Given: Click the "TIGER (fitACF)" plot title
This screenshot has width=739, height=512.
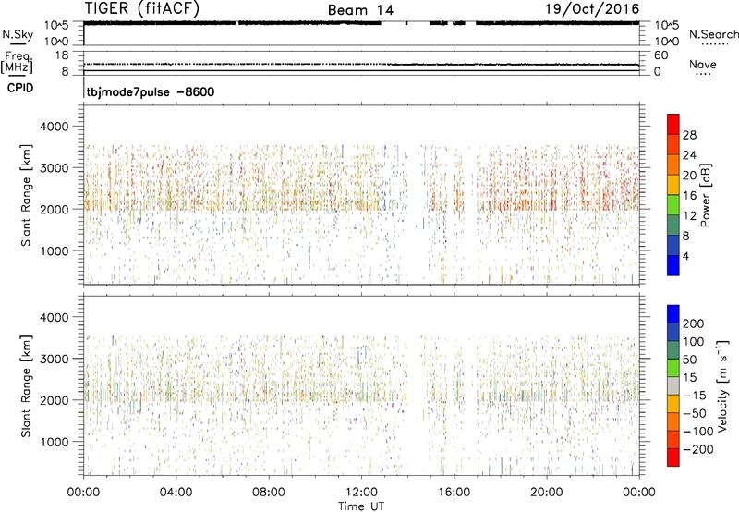Looking at the screenshot, I should (142, 8).
